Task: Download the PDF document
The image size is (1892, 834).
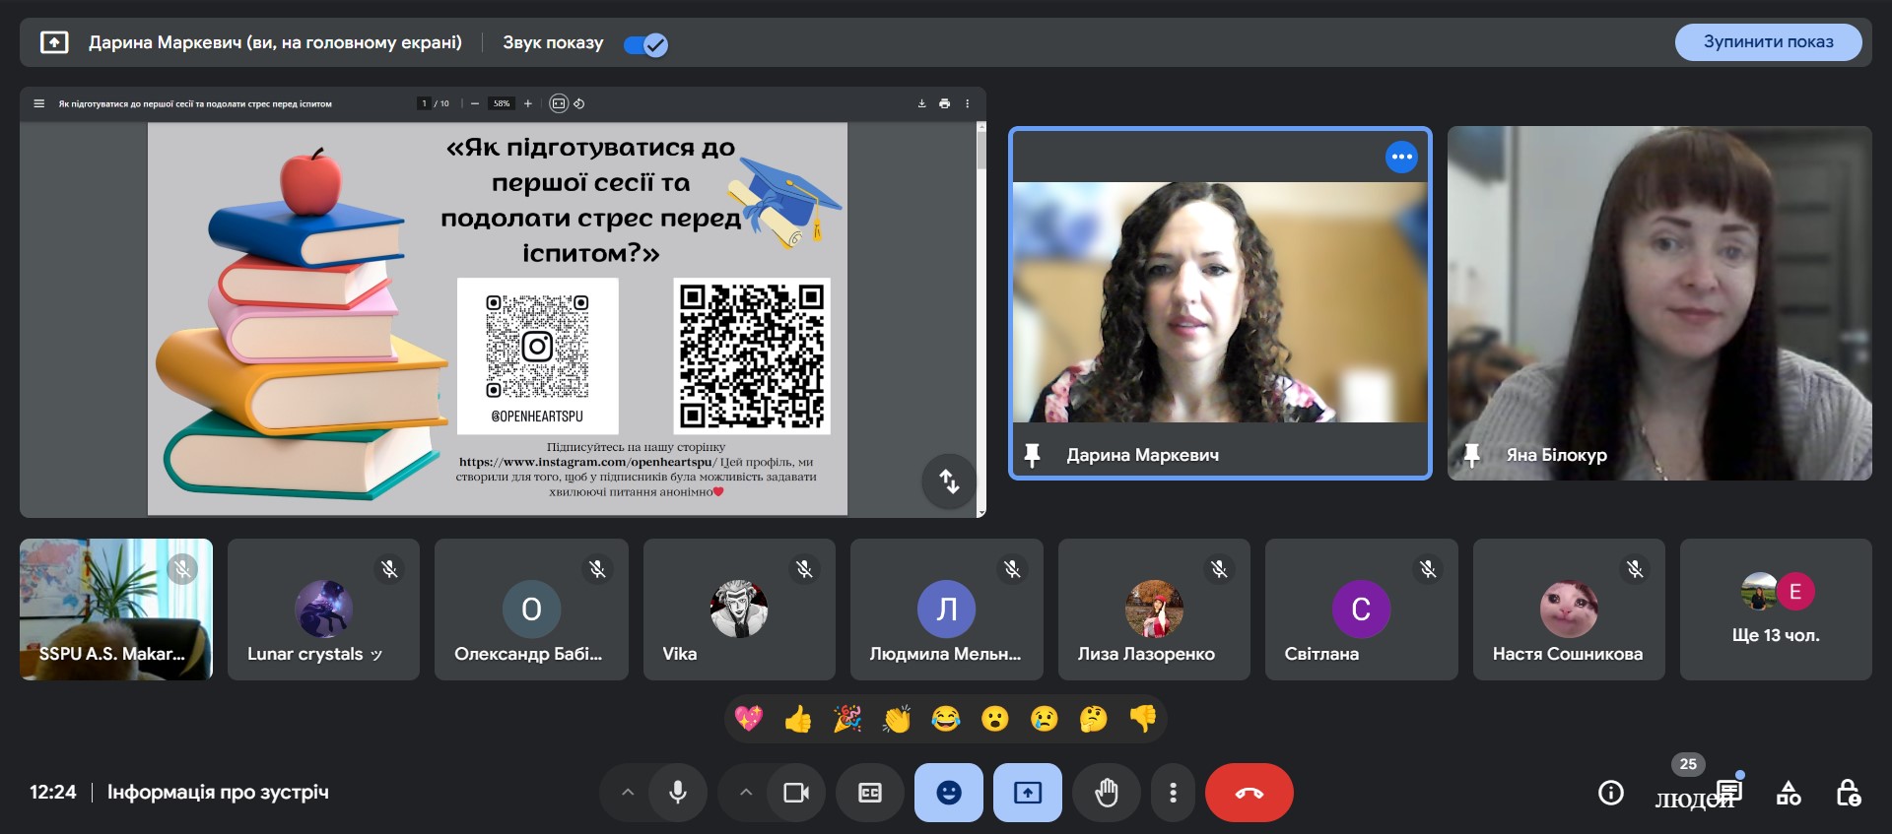Action: pyautogui.click(x=922, y=103)
